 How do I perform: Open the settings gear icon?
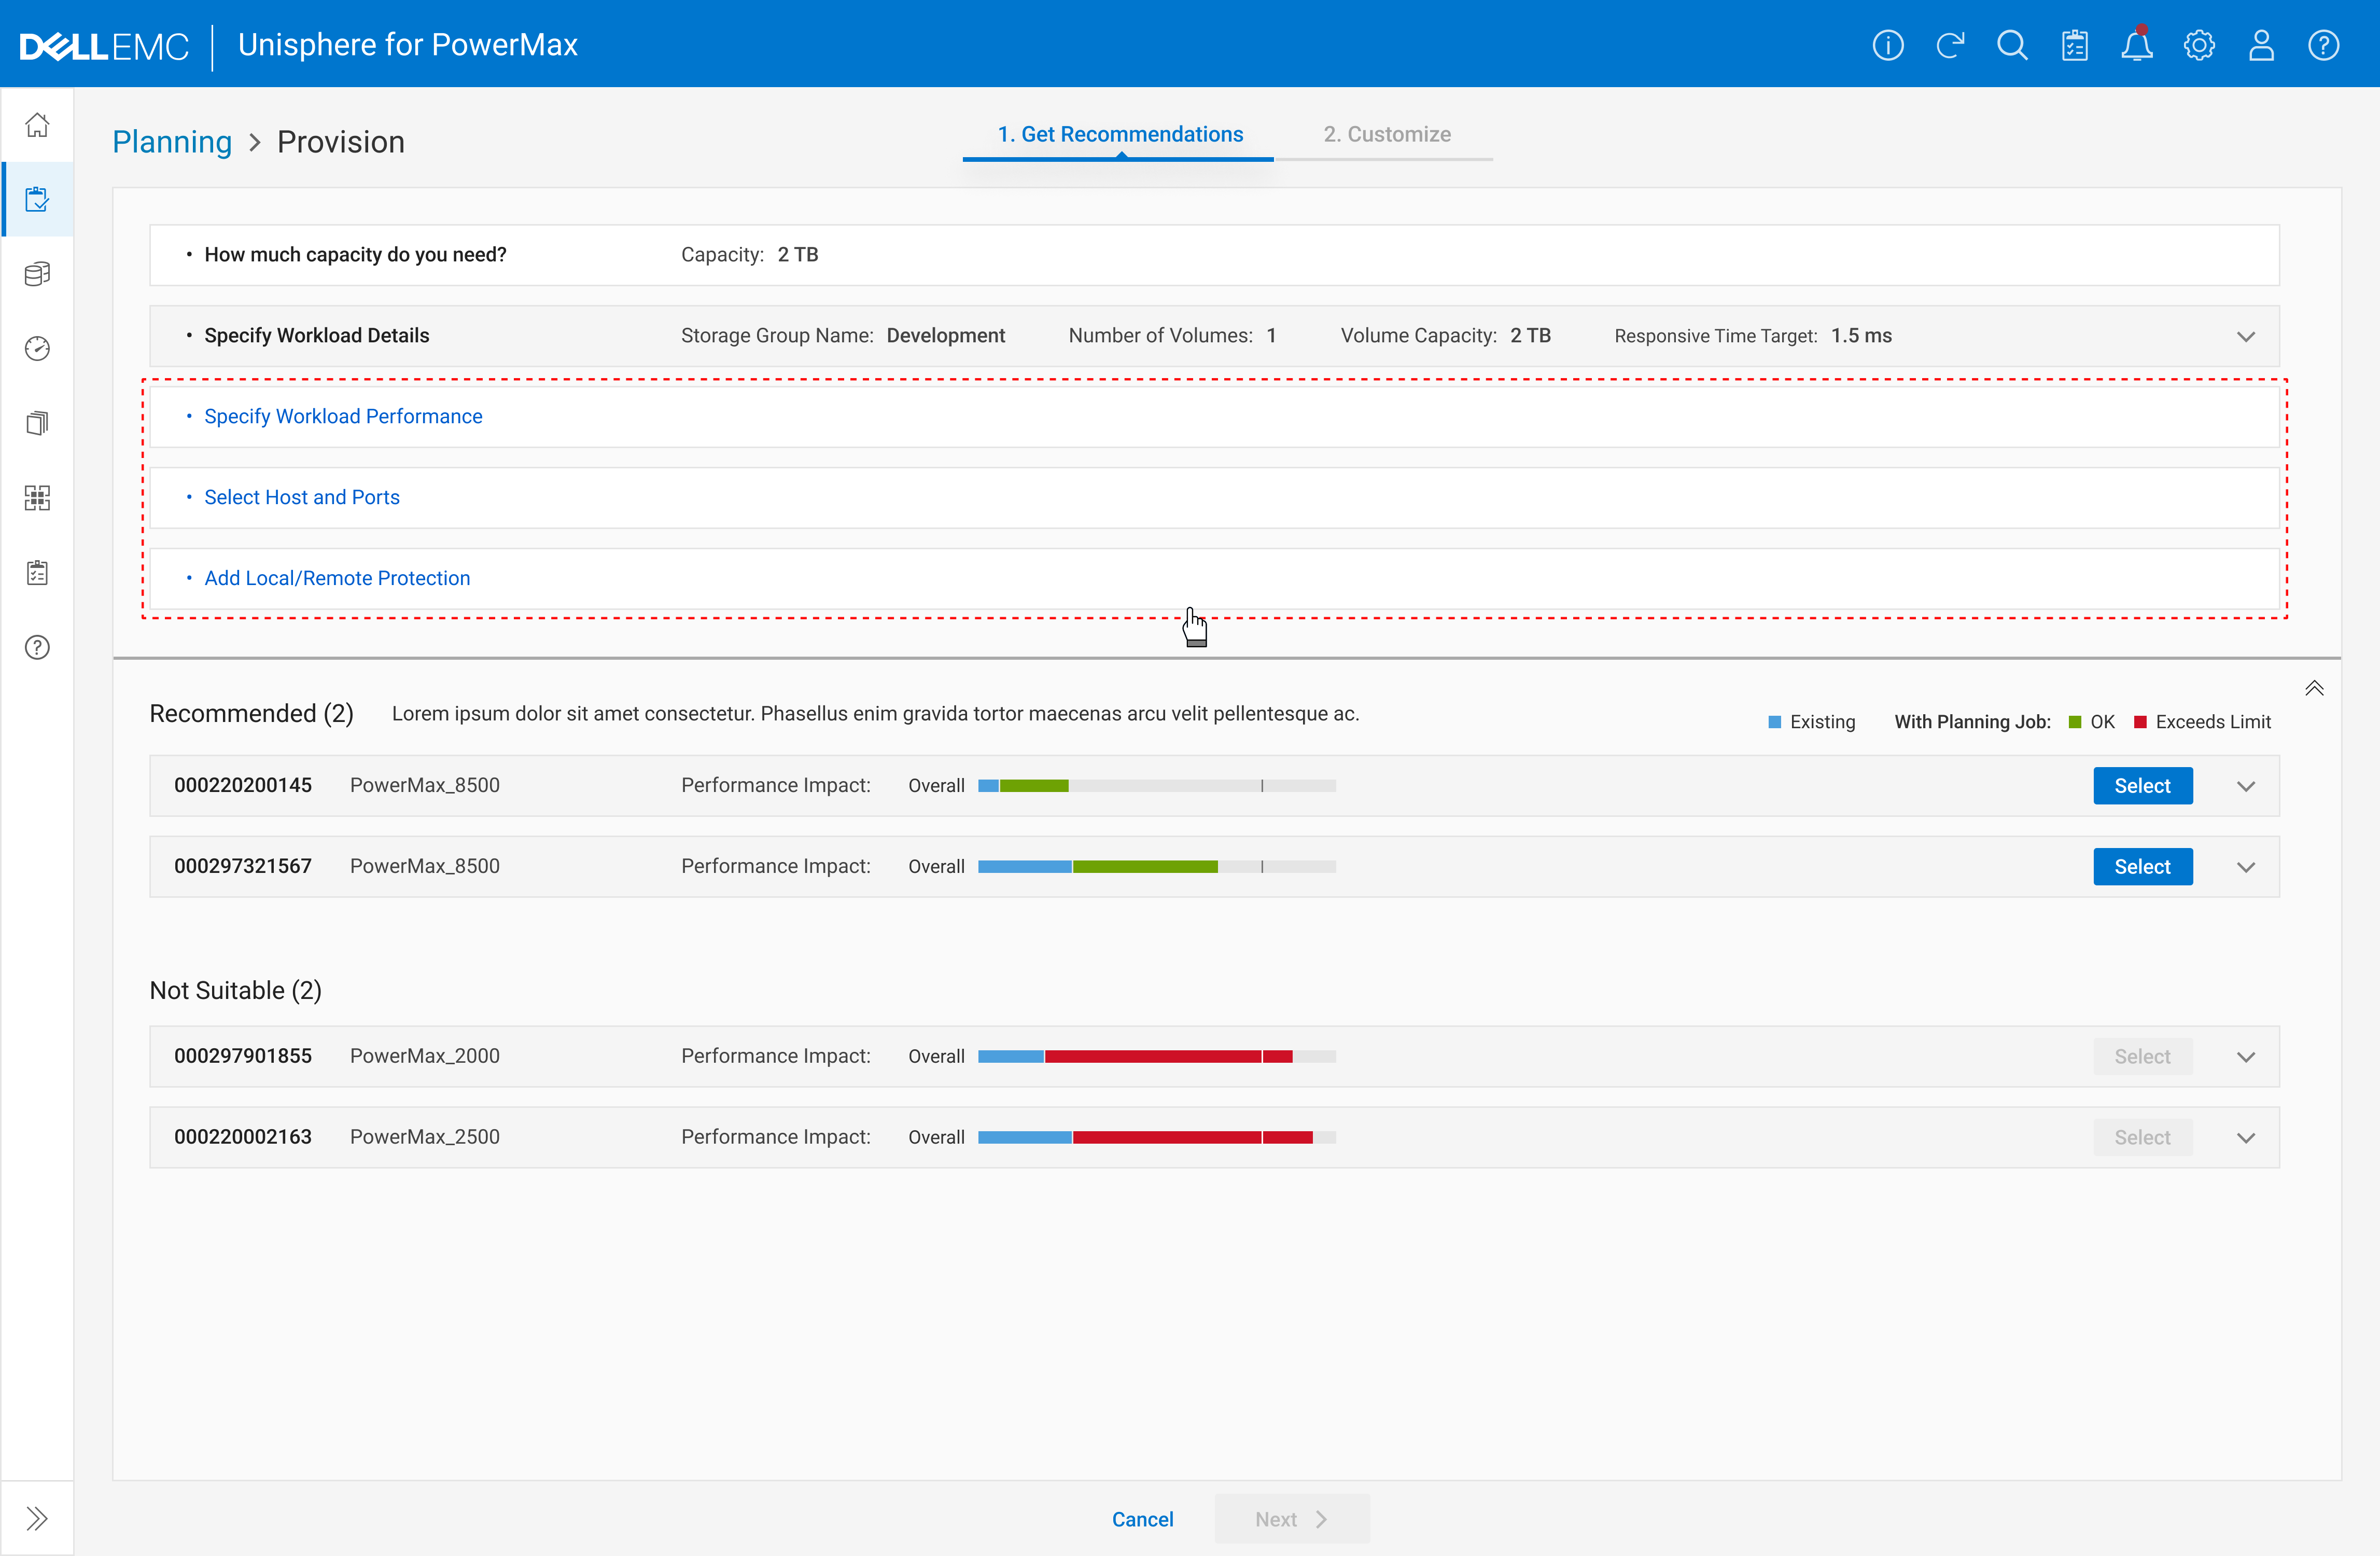(x=2199, y=45)
